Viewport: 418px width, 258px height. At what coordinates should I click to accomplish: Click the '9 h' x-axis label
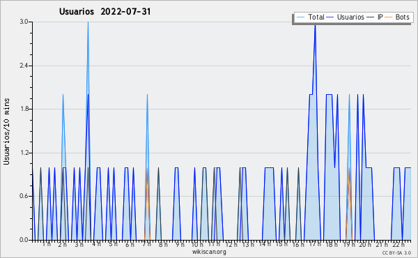click(x=180, y=245)
